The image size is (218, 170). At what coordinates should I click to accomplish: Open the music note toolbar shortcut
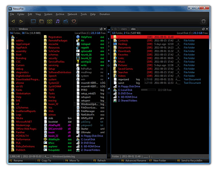[x=58, y=21]
